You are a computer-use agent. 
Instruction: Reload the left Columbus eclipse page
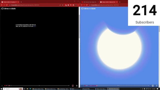coord(7,5)
